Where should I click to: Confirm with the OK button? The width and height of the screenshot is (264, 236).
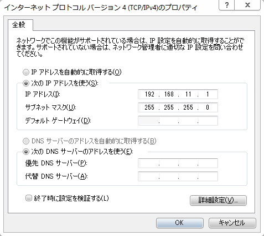coord(180,223)
